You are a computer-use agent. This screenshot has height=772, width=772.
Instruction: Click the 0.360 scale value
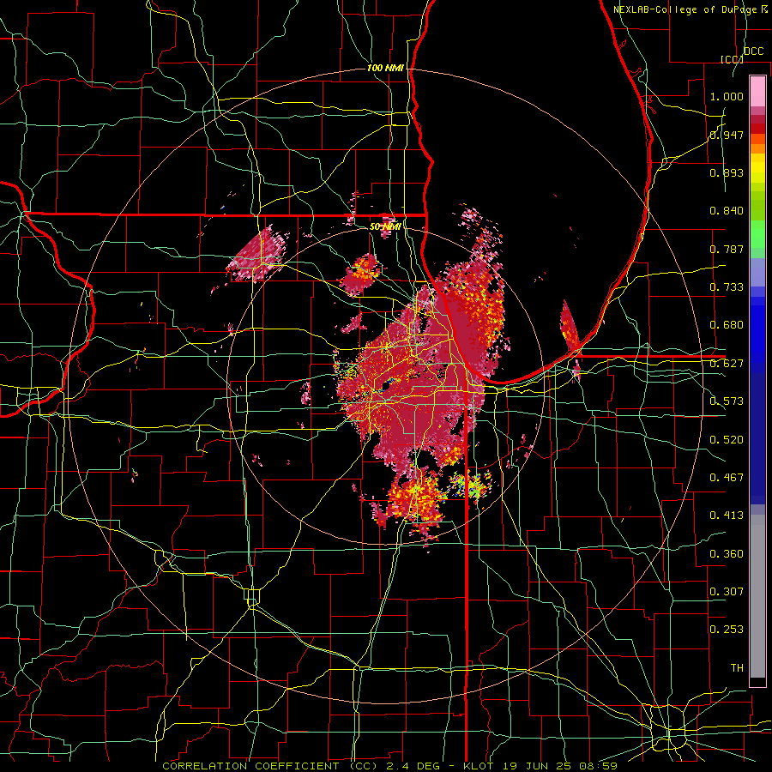point(727,554)
